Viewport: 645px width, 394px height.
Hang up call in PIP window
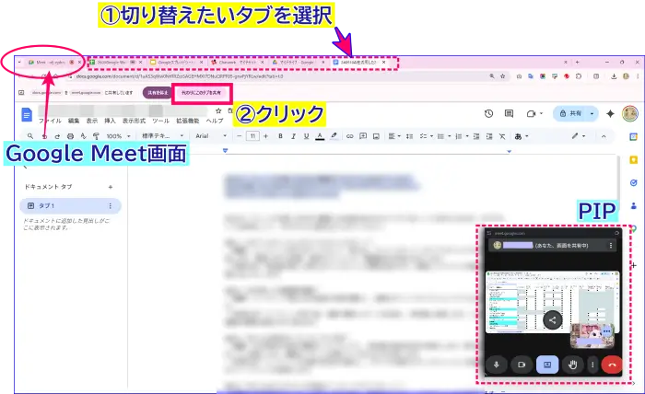[x=612, y=365]
